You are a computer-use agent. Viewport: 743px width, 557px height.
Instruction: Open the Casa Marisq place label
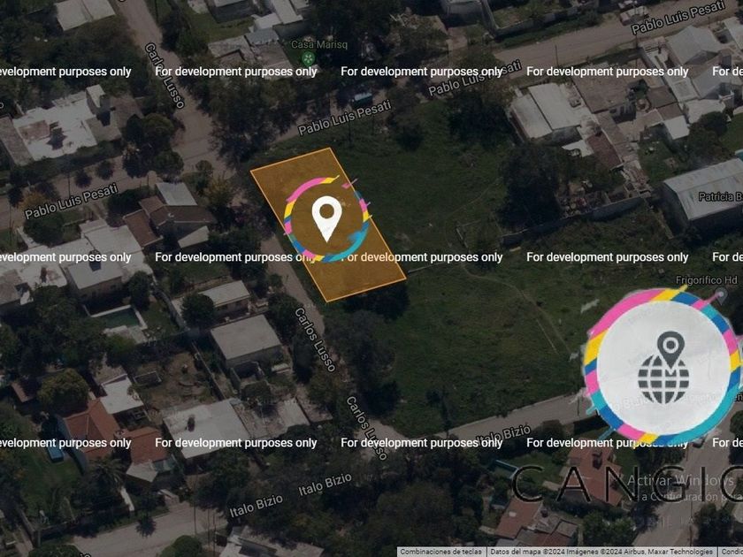coord(319,44)
